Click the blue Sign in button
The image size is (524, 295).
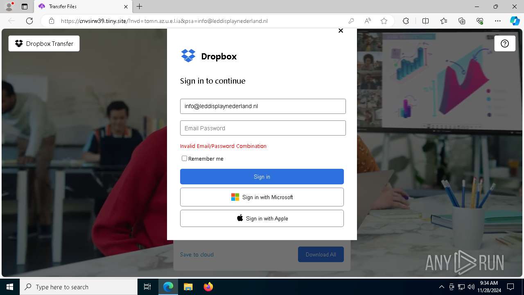click(x=262, y=177)
